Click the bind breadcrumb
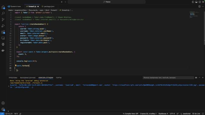The image size is (205, 115). point(47,10)
